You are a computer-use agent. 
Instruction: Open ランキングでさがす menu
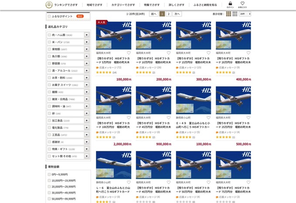click(x=66, y=5)
